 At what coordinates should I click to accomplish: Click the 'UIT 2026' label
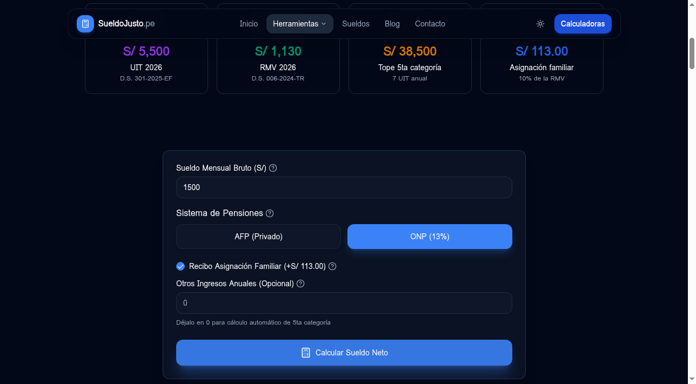click(x=146, y=68)
